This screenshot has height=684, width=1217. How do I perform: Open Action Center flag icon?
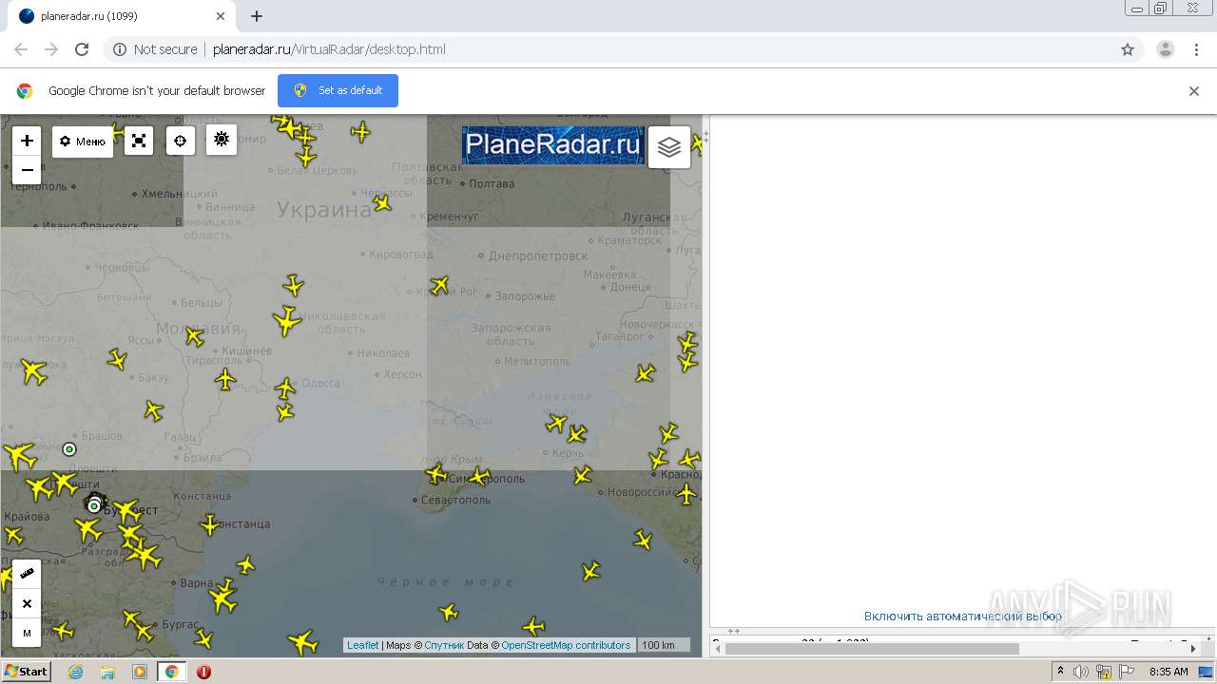tap(1127, 672)
